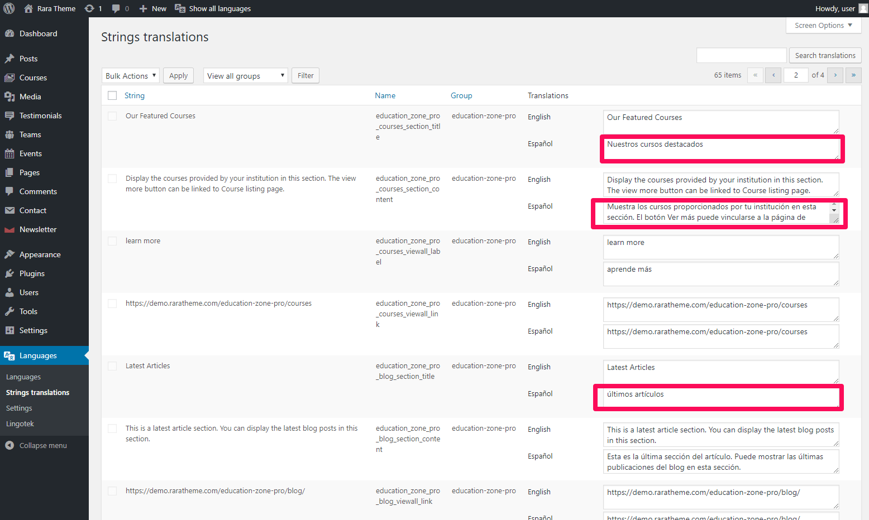869x520 pixels.
Task: Open the Lingotek submenu item
Action: pyautogui.click(x=20, y=424)
